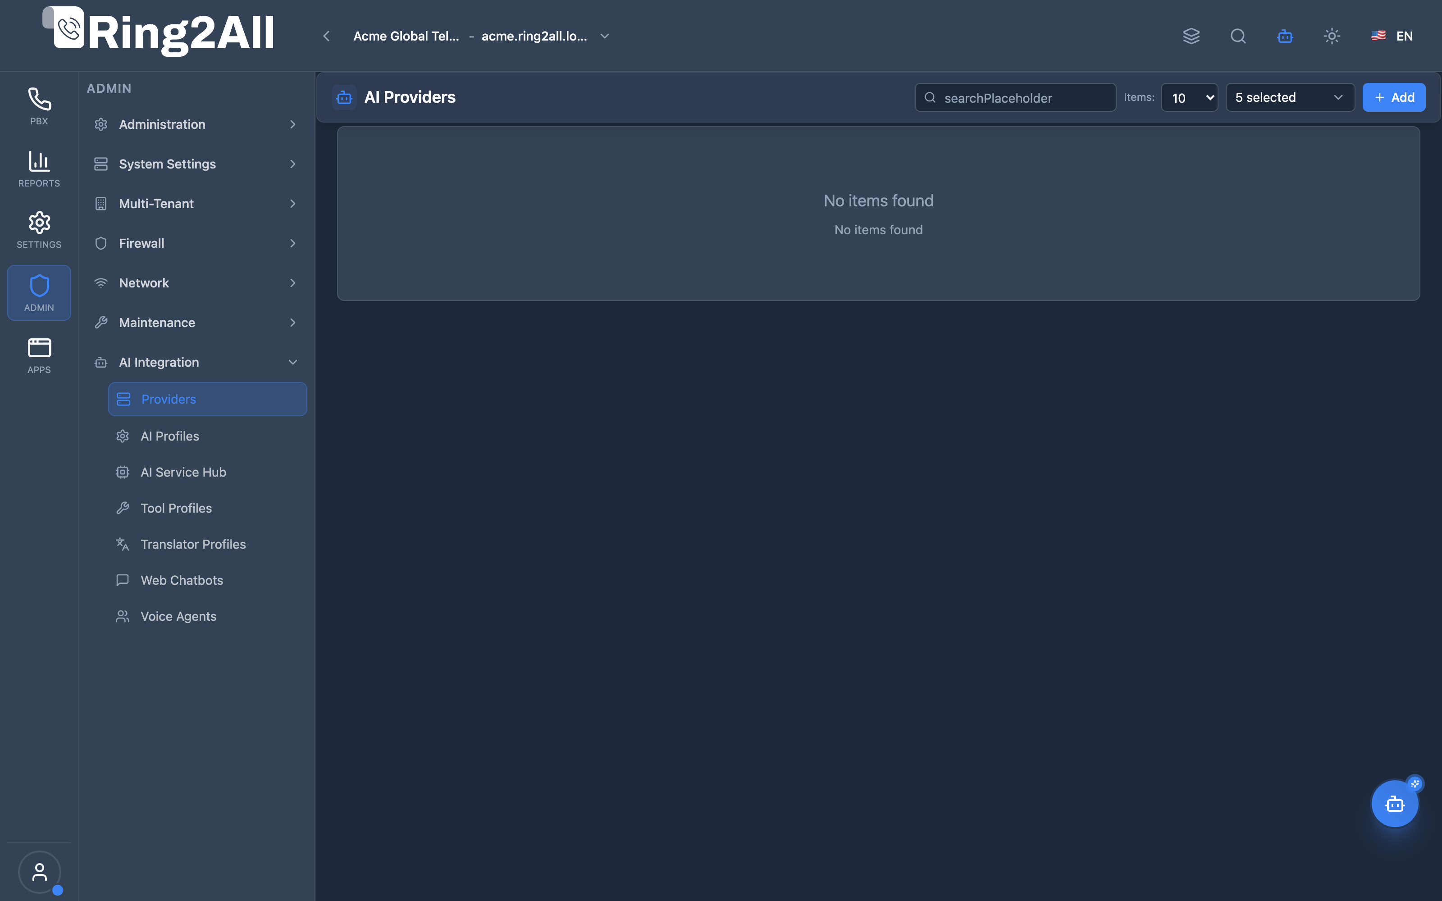Open the Apps window icon
This screenshot has height=901, width=1442.
(39, 355)
